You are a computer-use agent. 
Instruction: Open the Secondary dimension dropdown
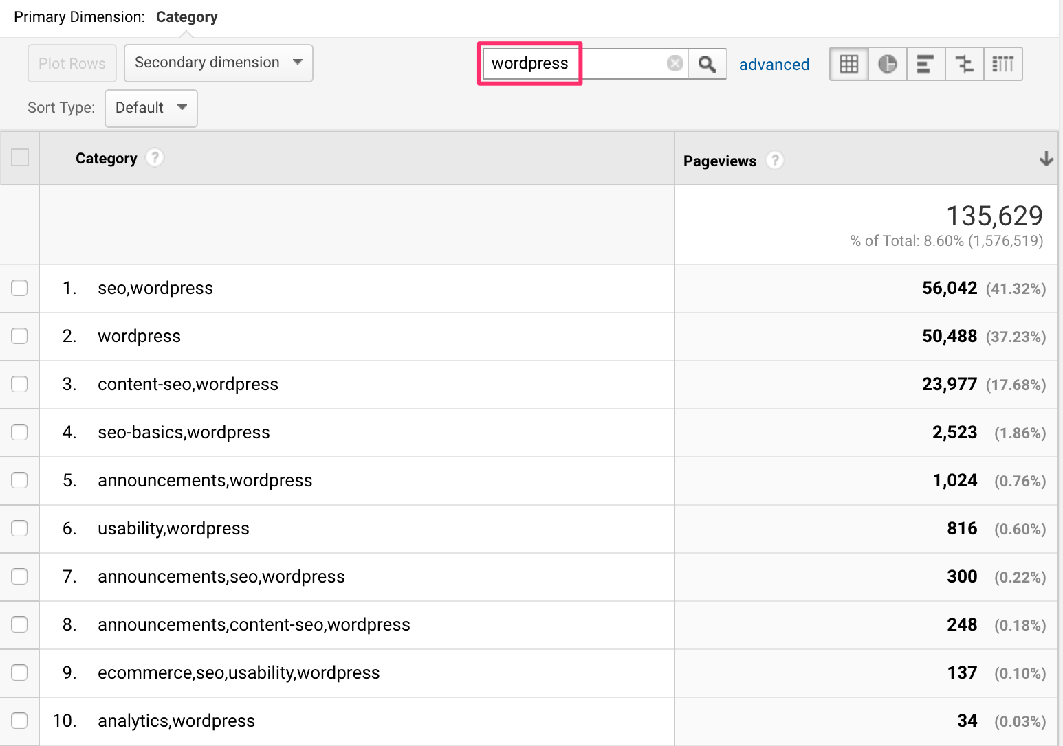coord(218,63)
